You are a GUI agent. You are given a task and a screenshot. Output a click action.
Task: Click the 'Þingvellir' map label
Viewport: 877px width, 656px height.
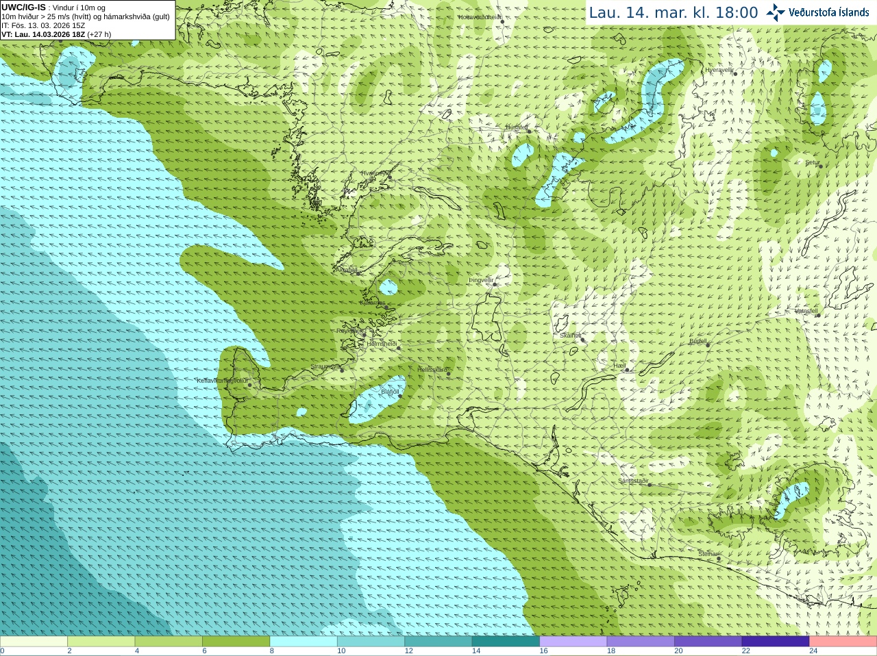[481, 281]
